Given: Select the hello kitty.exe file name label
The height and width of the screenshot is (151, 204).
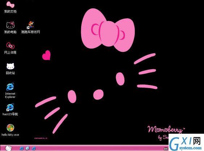Looking at the screenshot, I should pos(10,135).
